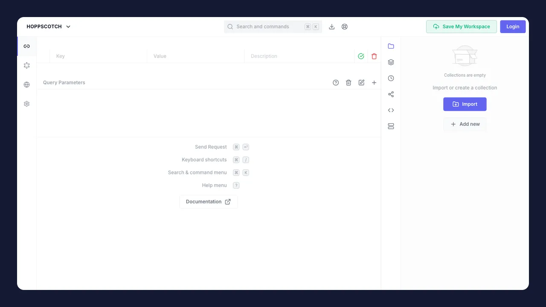Click the Login button

click(513, 26)
